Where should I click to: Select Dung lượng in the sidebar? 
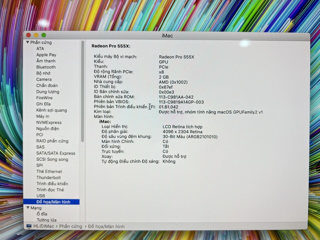[48, 92]
